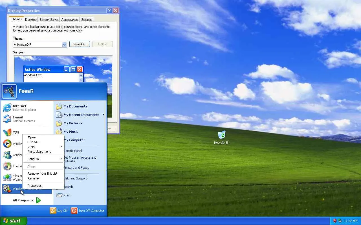Open Windows Media Player from the pinned list
This screenshot has height=225, width=361.
pos(7,144)
